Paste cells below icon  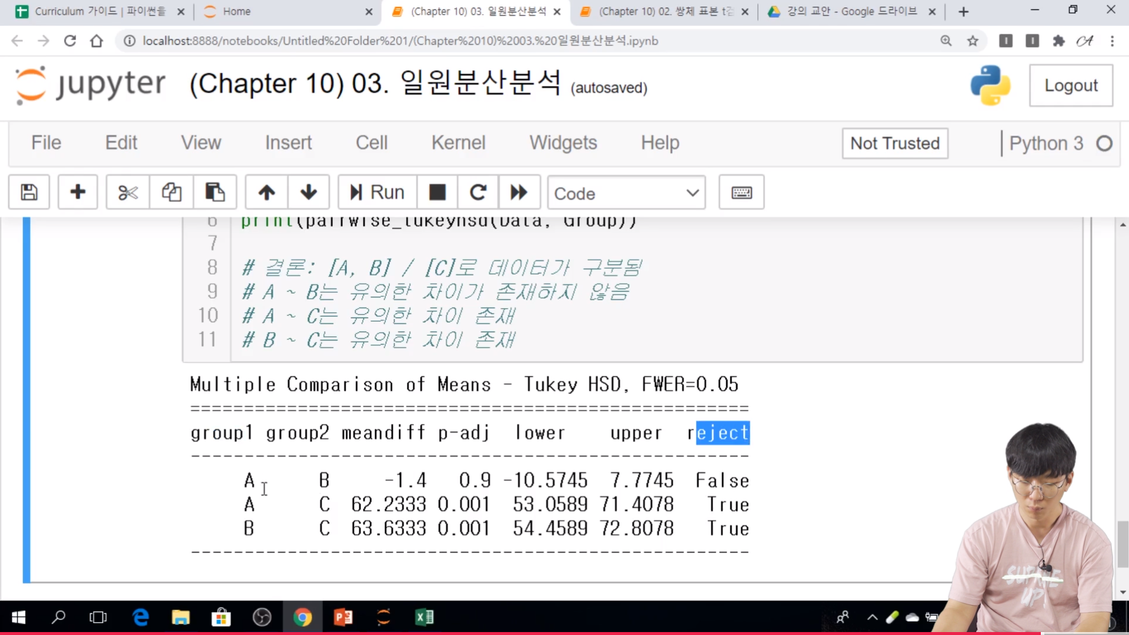click(215, 192)
